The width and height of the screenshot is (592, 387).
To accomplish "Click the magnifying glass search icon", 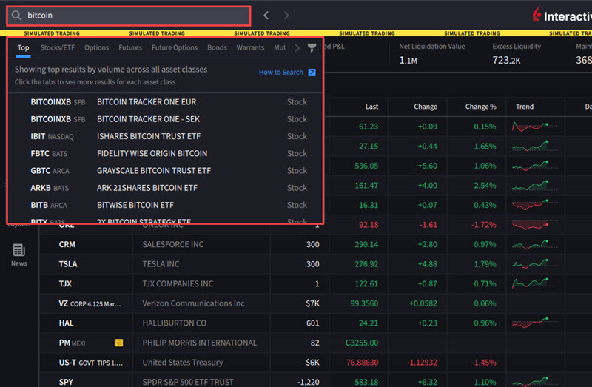I will (16, 16).
